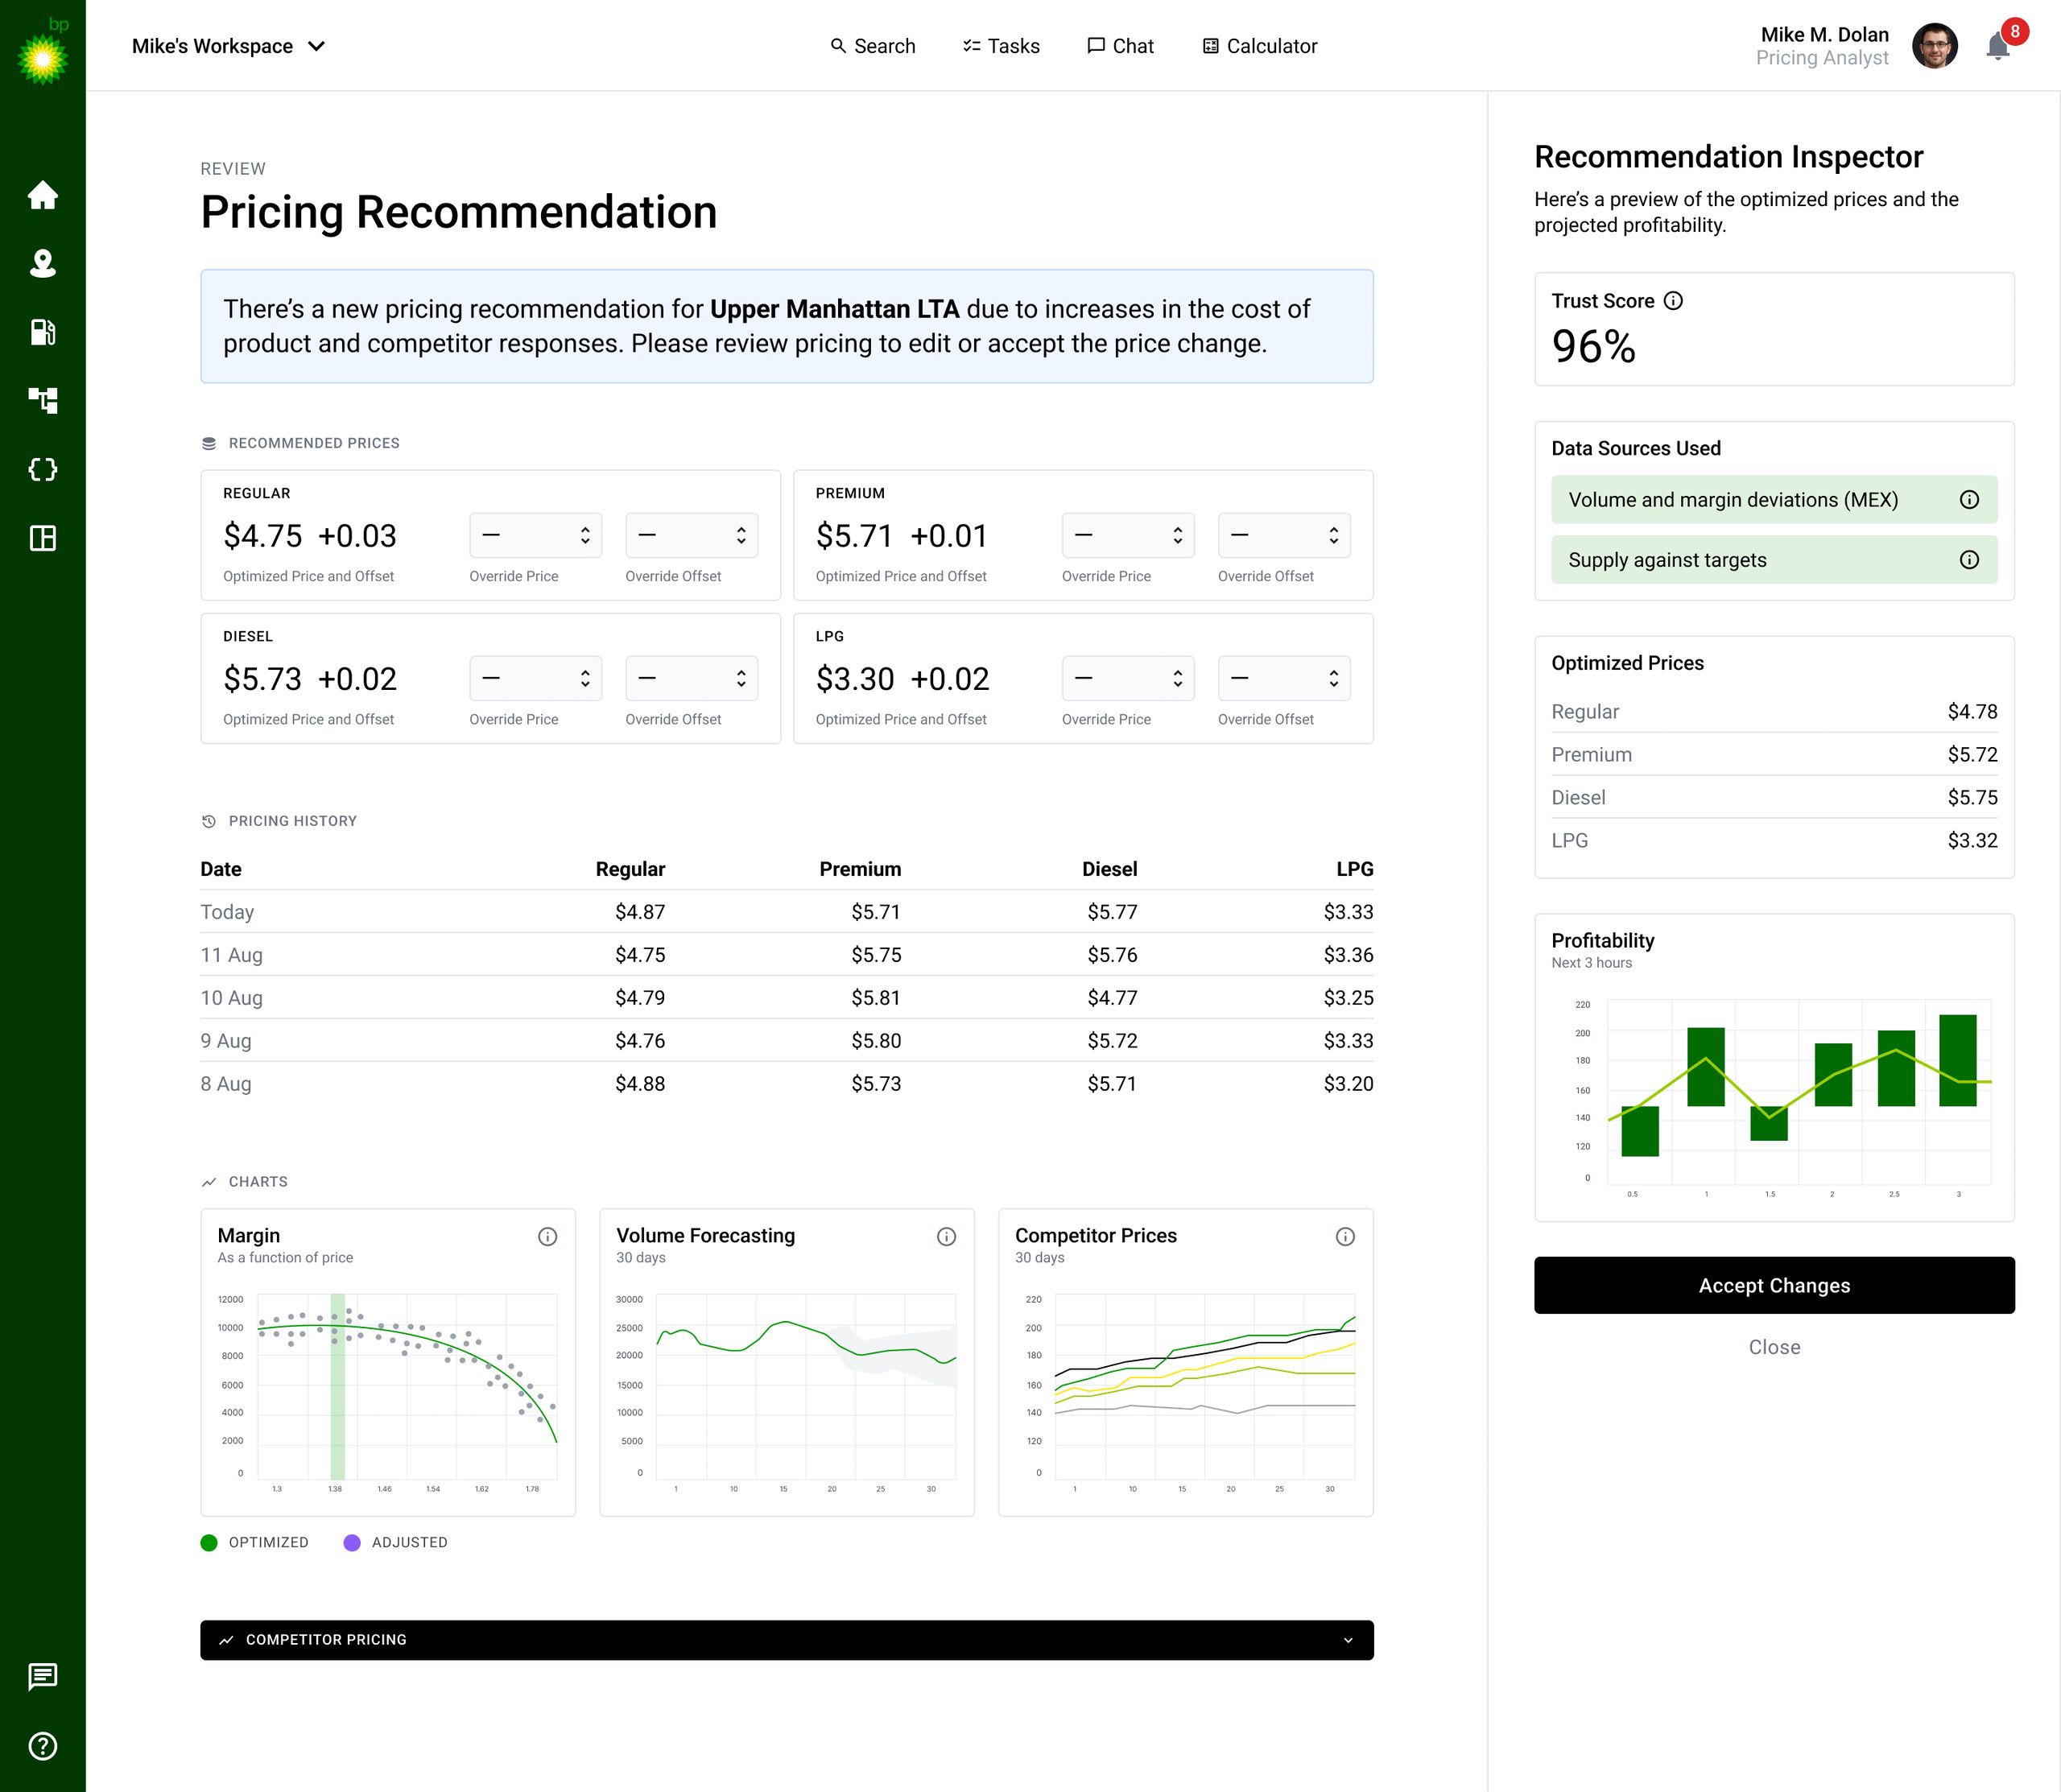Open Margin chart info icon
Screen dimensions: 2061x1792
coord(547,1237)
